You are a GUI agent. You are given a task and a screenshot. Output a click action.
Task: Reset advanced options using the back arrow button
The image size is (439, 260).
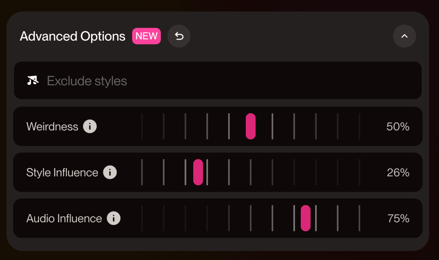179,36
